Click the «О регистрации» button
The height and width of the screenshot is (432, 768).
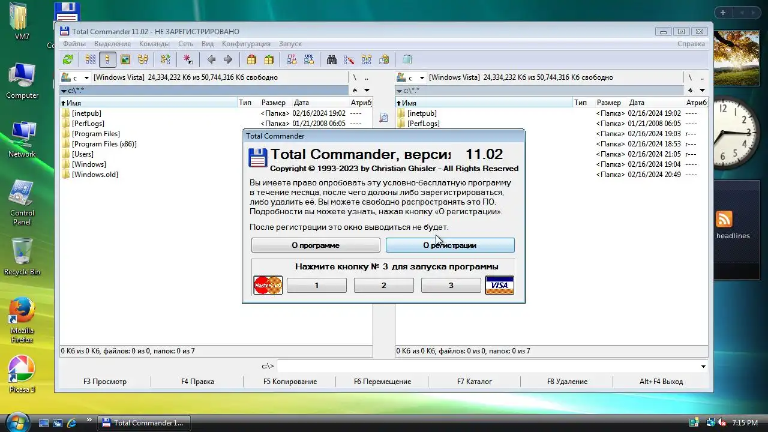450,245
